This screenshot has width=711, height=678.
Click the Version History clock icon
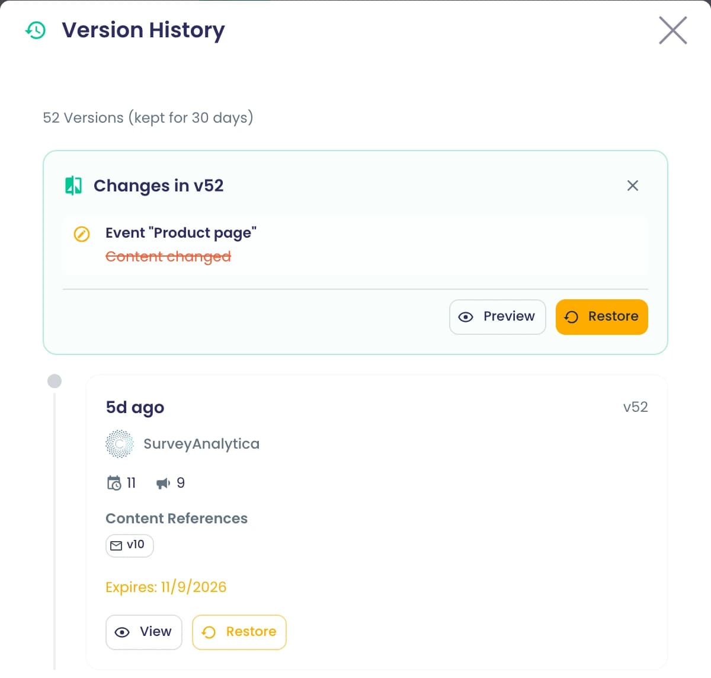pos(36,30)
